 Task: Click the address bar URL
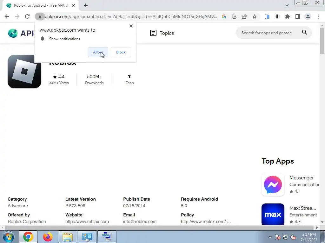[x=131, y=16]
